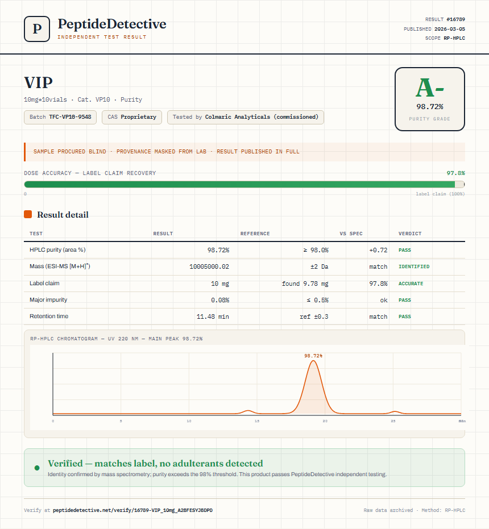Click the 11.48 min retention result
489x529 pixels.
click(x=213, y=316)
